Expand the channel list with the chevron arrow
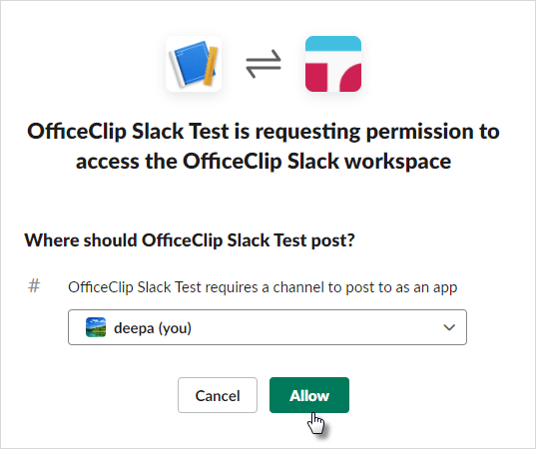Viewport: 536px width, 449px height. 449,327
